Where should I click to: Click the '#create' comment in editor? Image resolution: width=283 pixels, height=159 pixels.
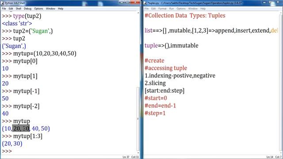click(154, 61)
